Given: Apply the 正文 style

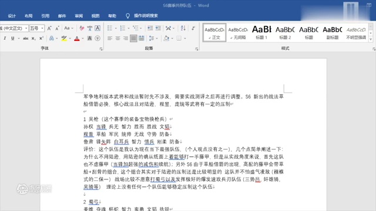Looking at the screenshot, I should [214, 33].
